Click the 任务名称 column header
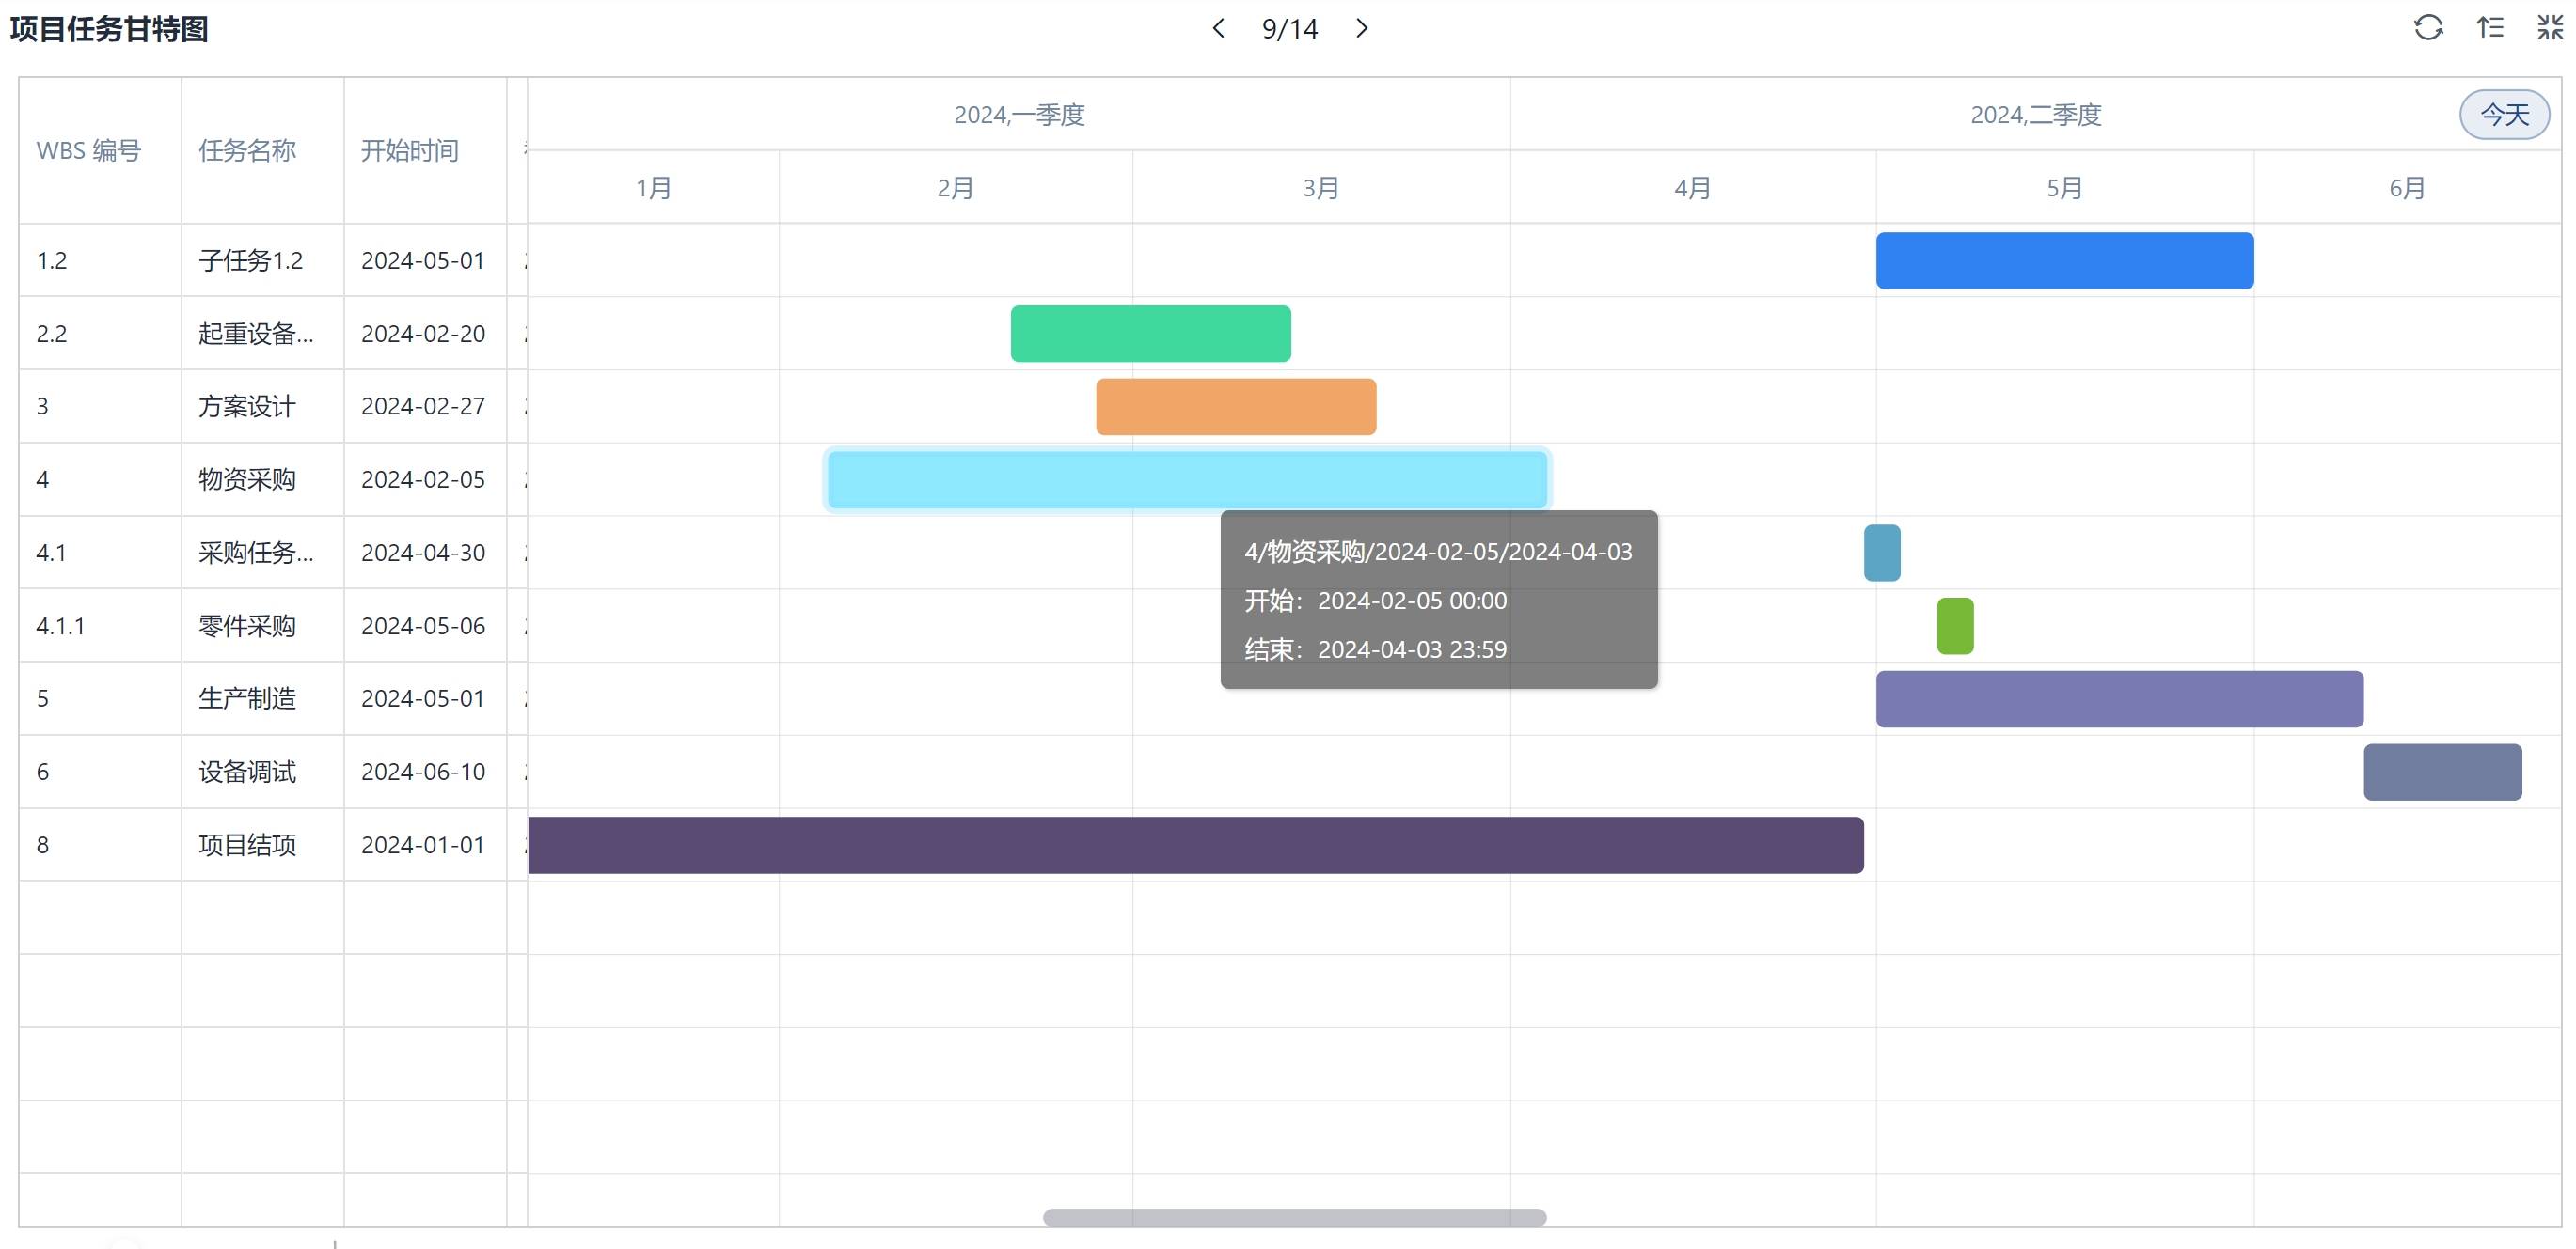Viewport: 2576px width, 1249px height. pyautogui.click(x=247, y=151)
